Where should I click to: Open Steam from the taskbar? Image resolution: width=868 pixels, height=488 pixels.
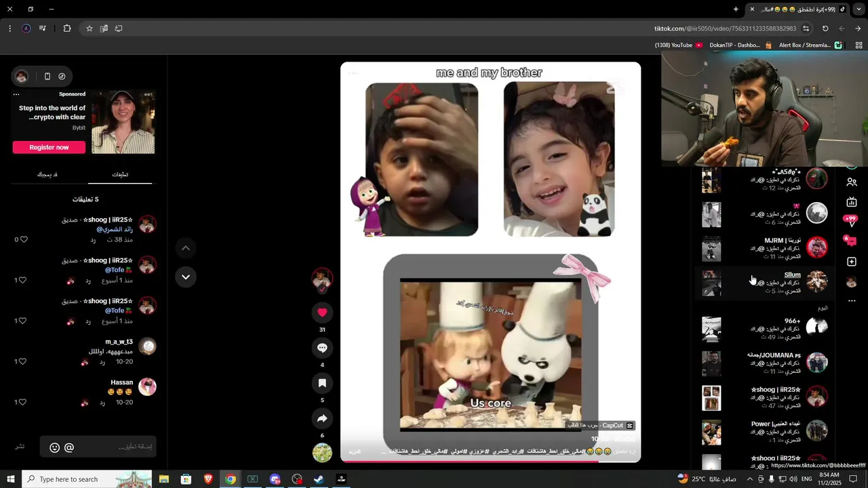pyautogui.click(x=318, y=479)
